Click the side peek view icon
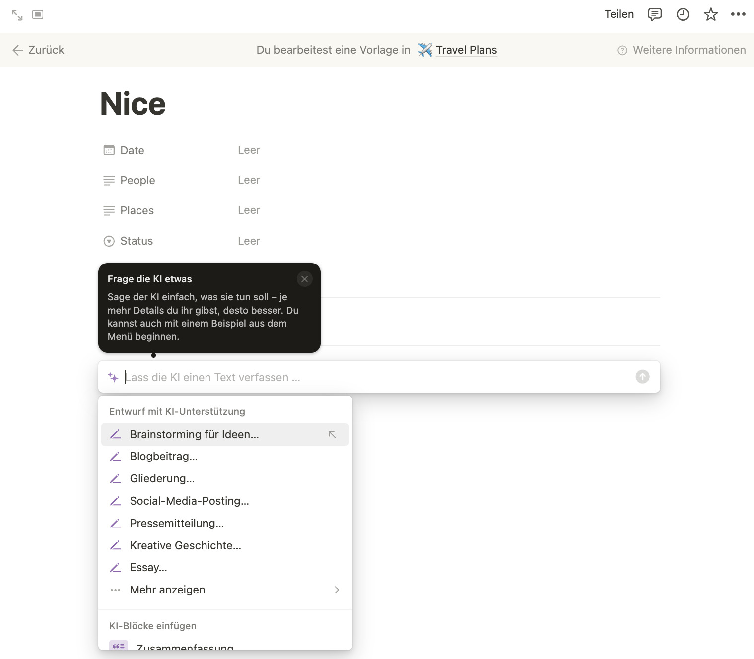754x659 pixels. (38, 15)
